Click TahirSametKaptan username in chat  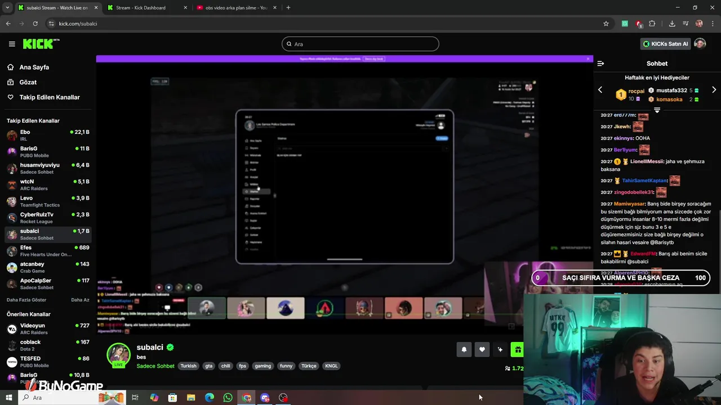(644, 181)
